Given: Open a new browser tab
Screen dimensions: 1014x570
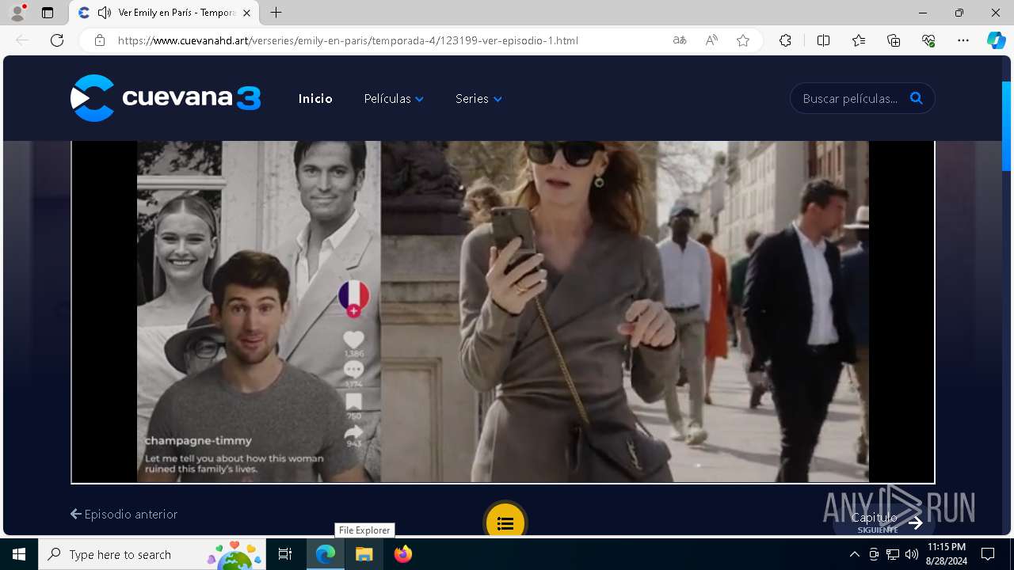Looking at the screenshot, I should (276, 13).
